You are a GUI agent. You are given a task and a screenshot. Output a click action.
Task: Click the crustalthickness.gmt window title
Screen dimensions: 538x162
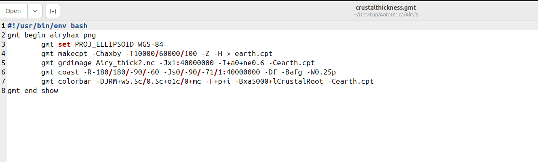click(x=386, y=7)
